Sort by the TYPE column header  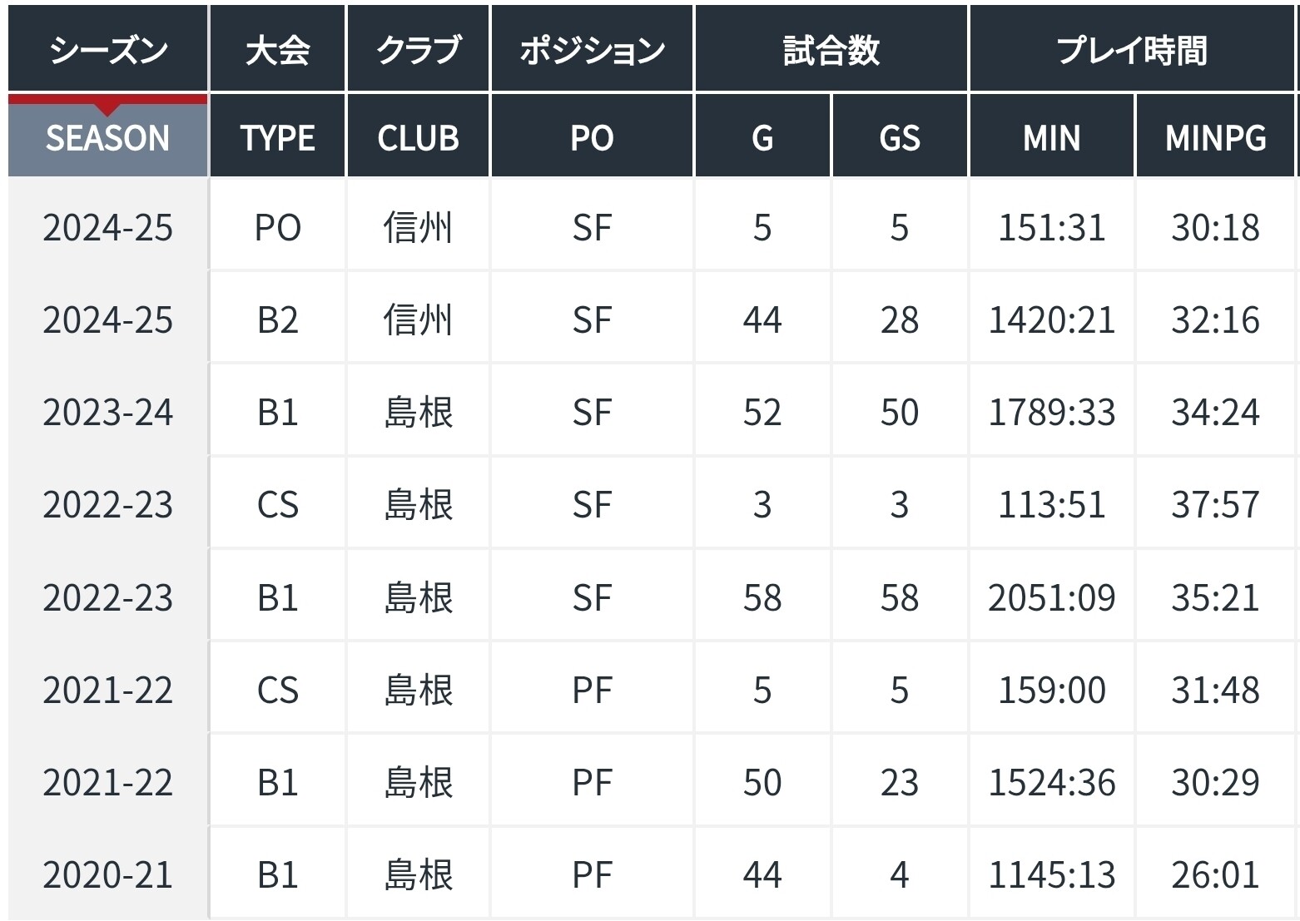[x=277, y=137]
